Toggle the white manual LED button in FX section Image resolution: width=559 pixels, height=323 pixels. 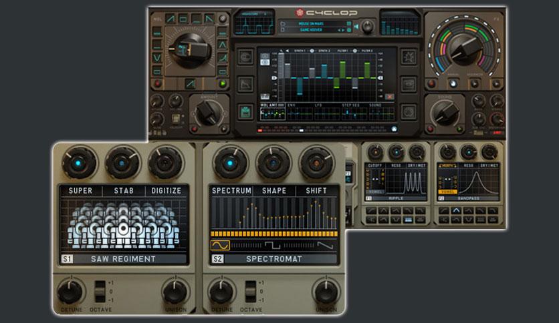pyautogui.click(x=453, y=84)
